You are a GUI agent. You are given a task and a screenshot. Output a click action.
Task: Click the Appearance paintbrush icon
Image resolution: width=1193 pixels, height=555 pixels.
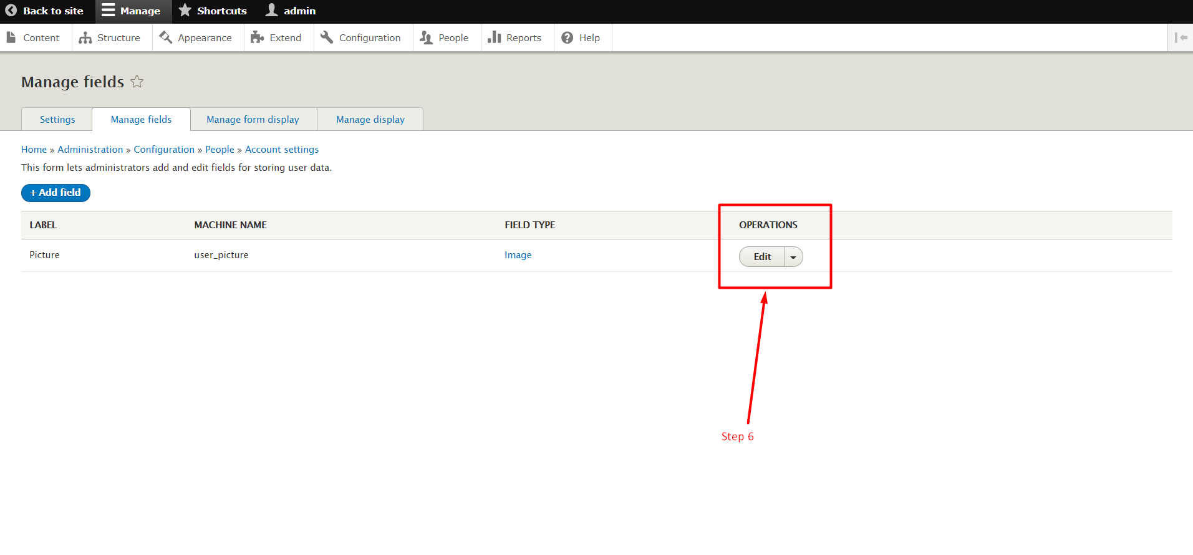(166, 37)
